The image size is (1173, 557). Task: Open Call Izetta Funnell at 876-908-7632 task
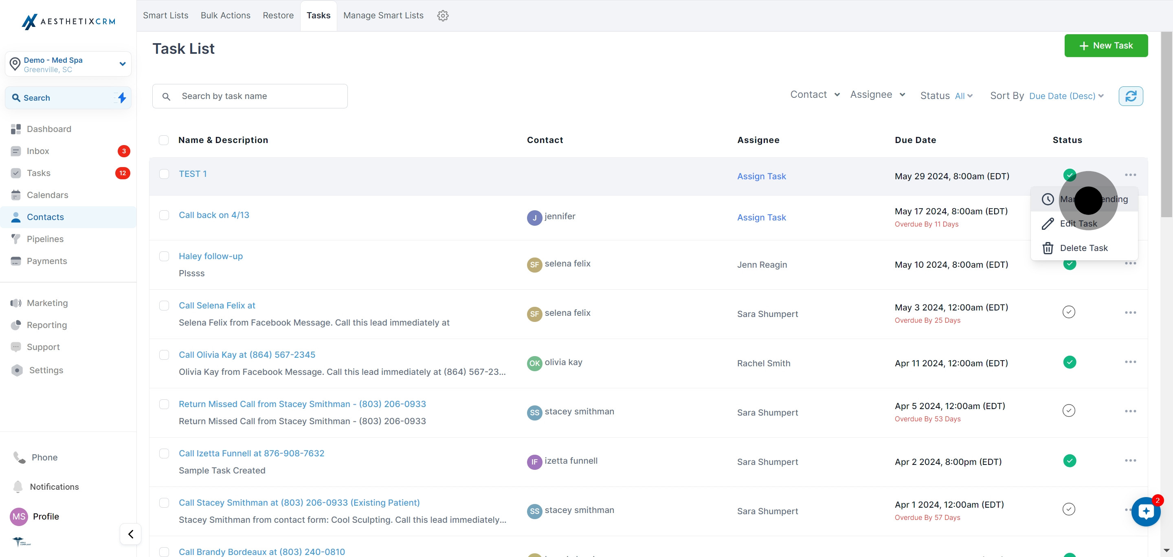coord(251,454)
